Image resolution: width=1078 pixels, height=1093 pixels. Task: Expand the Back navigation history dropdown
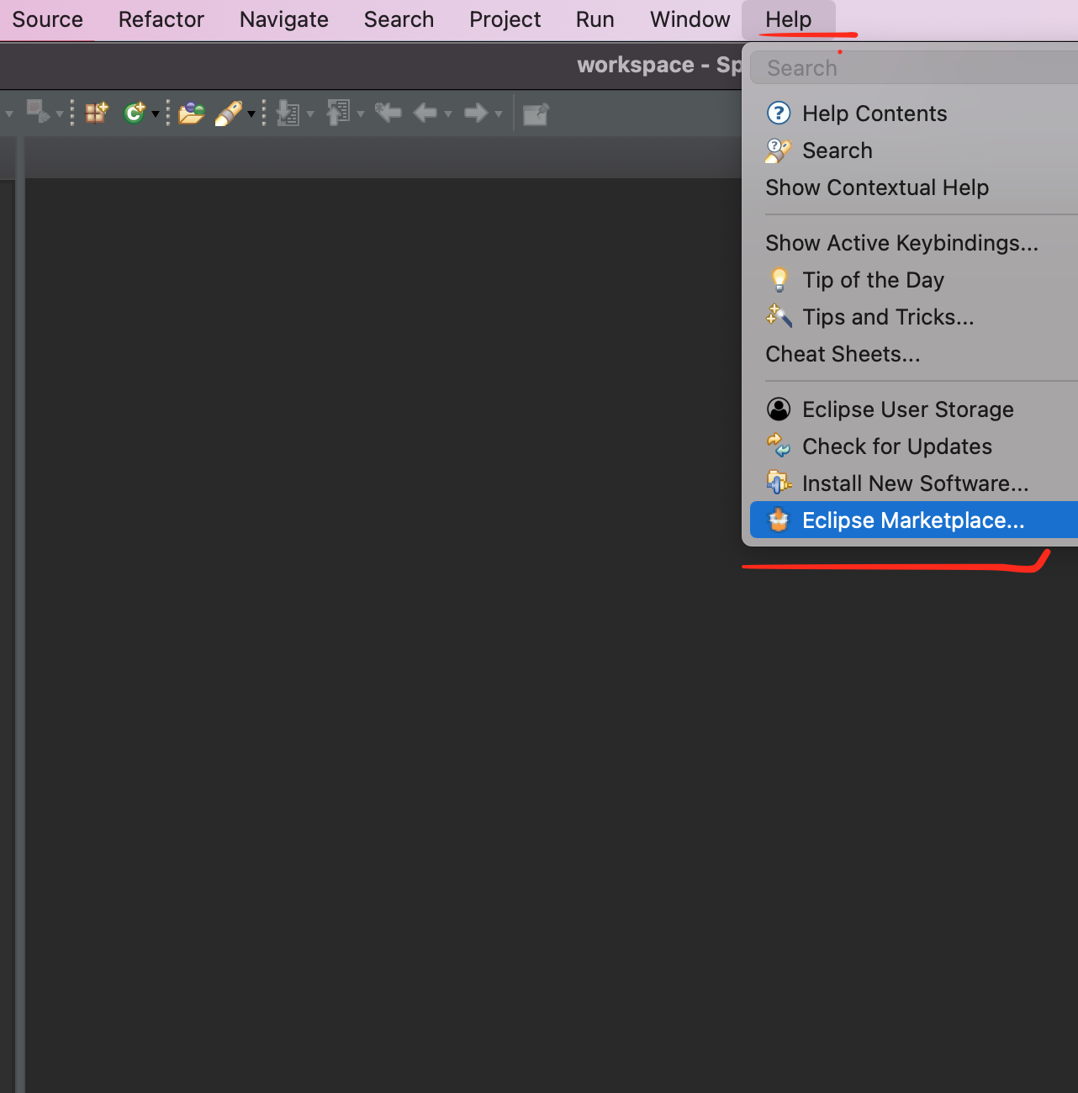click(x=448, y=114)
